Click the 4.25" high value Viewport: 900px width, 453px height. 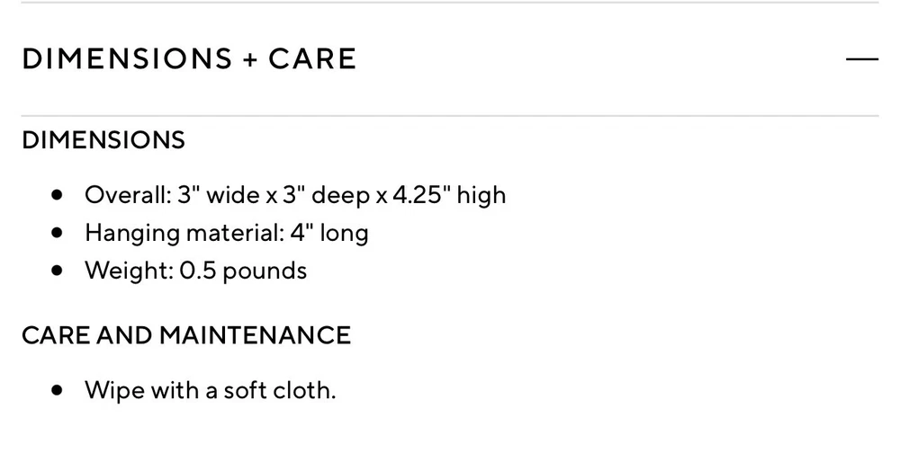[x=448, y=194]
